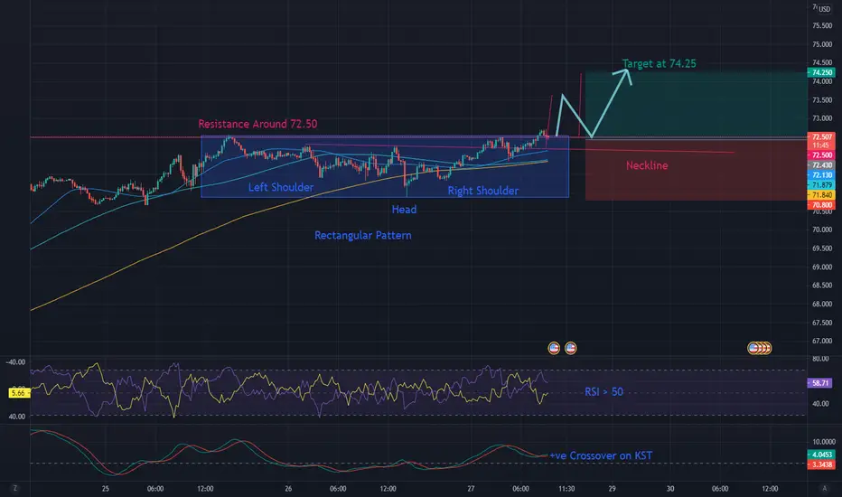The height and width of the screenshot is (497, 842).
Task: Click the green 4.0453 KST value label
Action: tap(821, 455)
